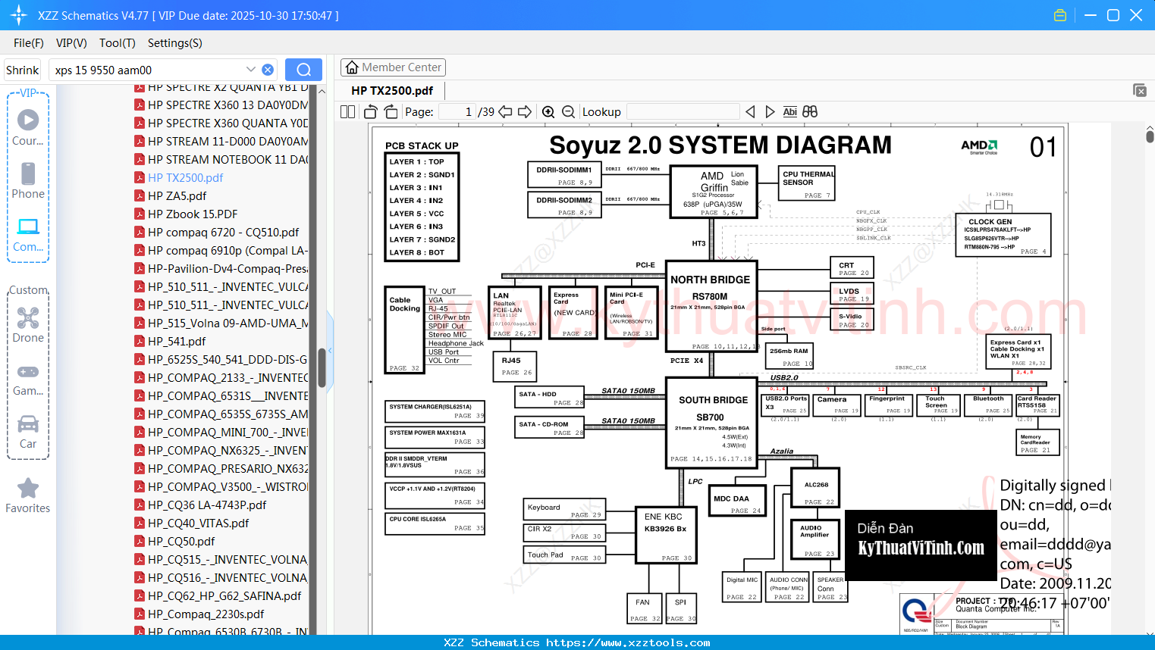Click the yellow briefcase icon in title bar

[x=1060, y=15]
